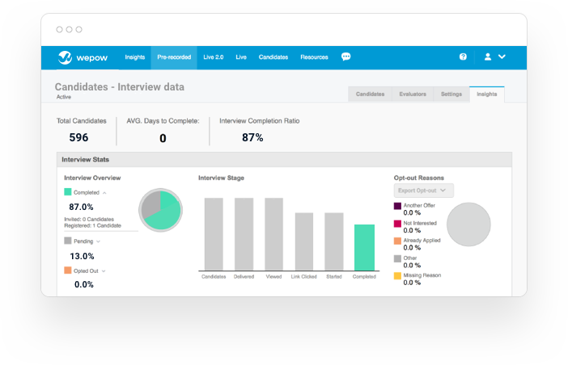Image resolution: width=568 pixels, height=365 pixels.
Task: Collapse the Completed section chevron
Action: tap(104, 193)
